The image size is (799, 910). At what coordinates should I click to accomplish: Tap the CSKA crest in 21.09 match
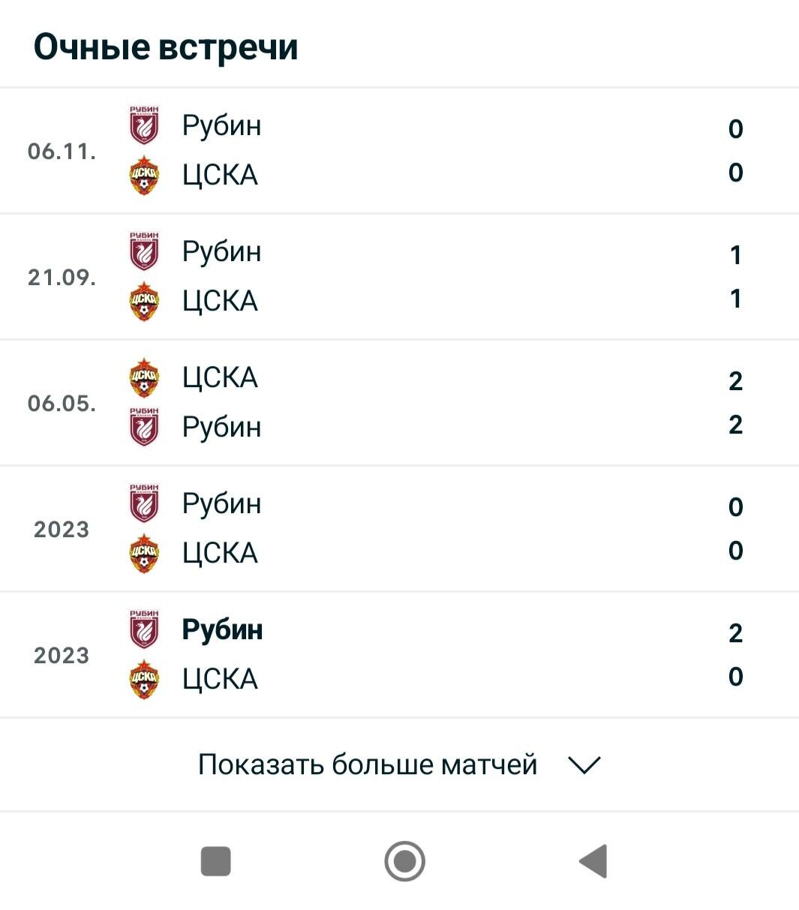click(144, 302)
